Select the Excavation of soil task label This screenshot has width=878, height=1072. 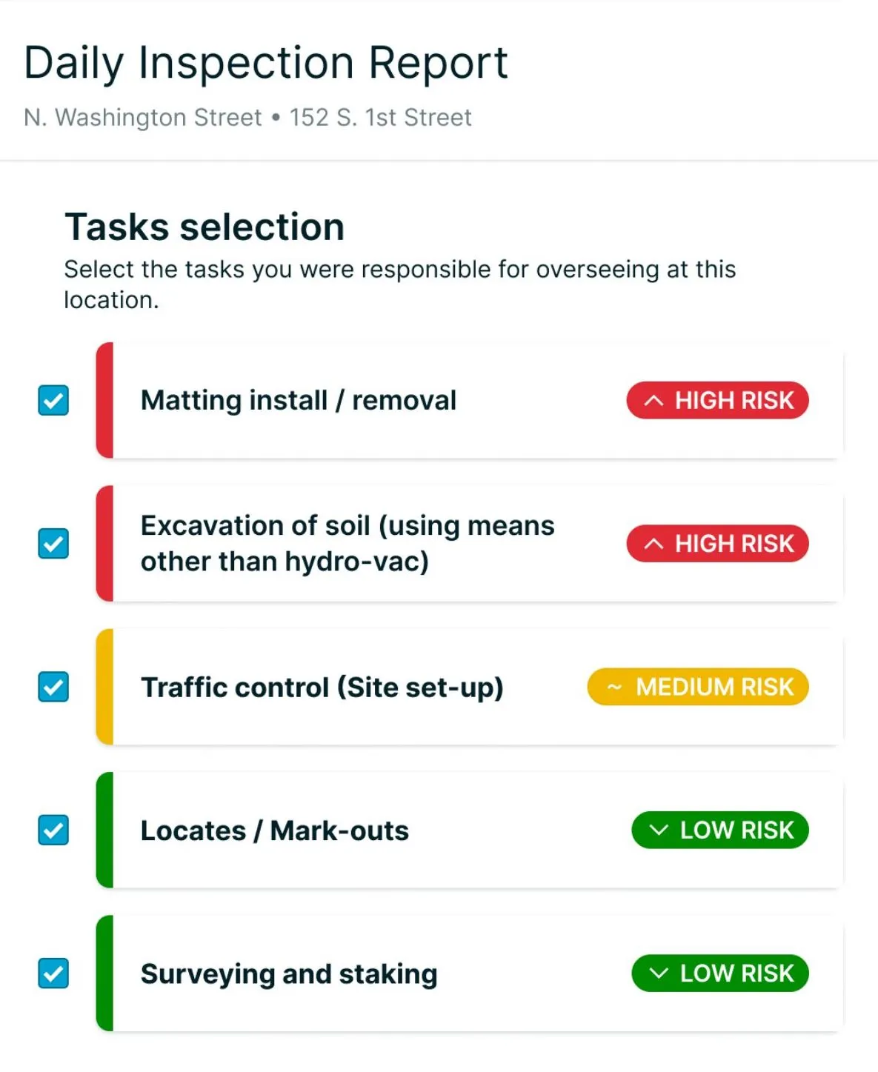[347, 544]
